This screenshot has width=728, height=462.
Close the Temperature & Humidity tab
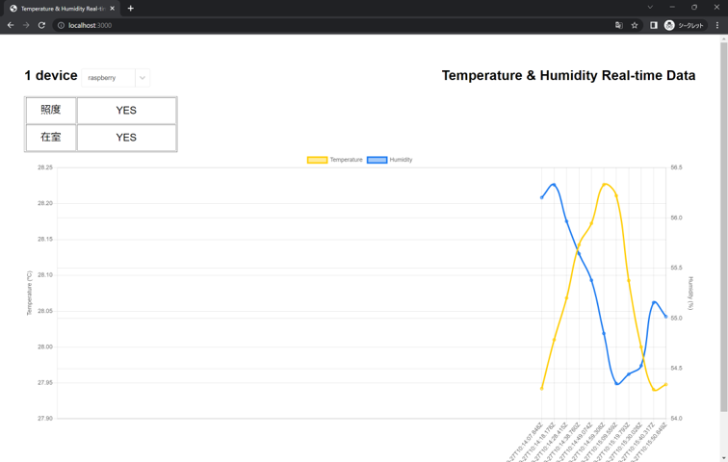113,9
